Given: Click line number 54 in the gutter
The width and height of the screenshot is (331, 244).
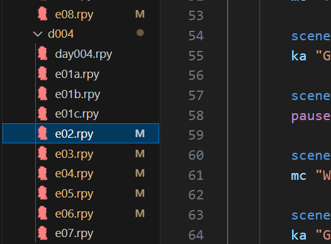Looking at the screenshot, I should tap(196, 36).
